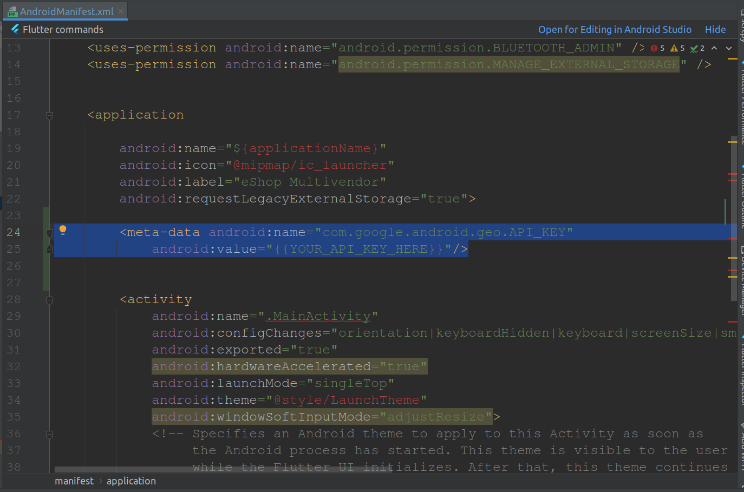Collapse the meta-data tag fold on line 24
Image resolution: width=744 pixels, height=492 pixels.
(49, 233)
